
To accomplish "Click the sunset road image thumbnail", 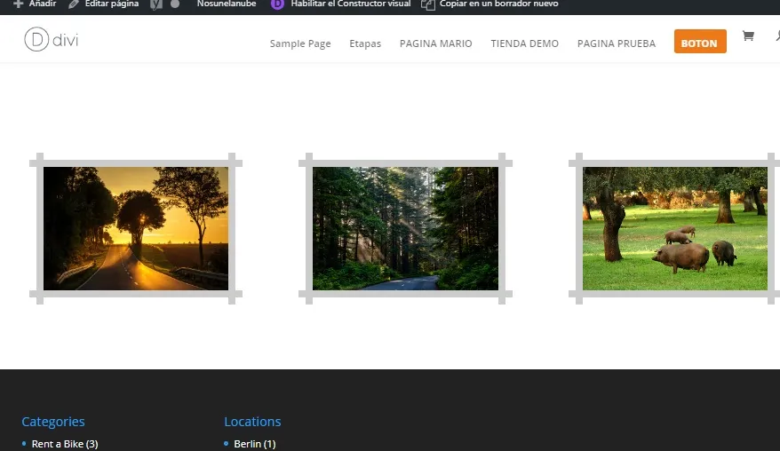I will (136, 228).
